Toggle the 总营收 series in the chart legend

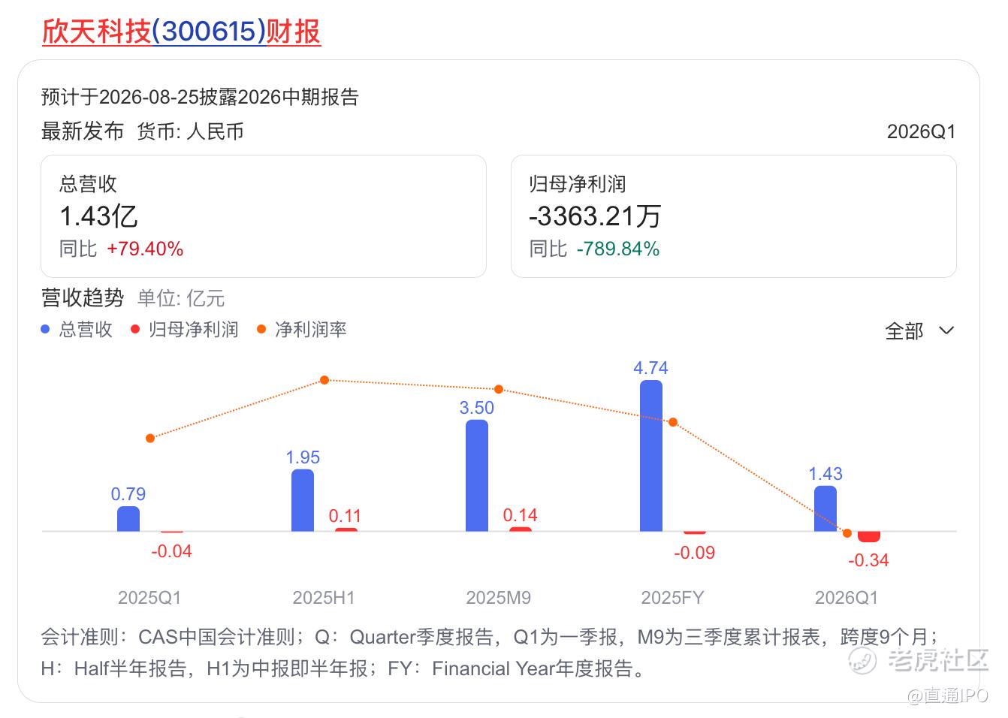pyautogui.click(x=77, y=329)
